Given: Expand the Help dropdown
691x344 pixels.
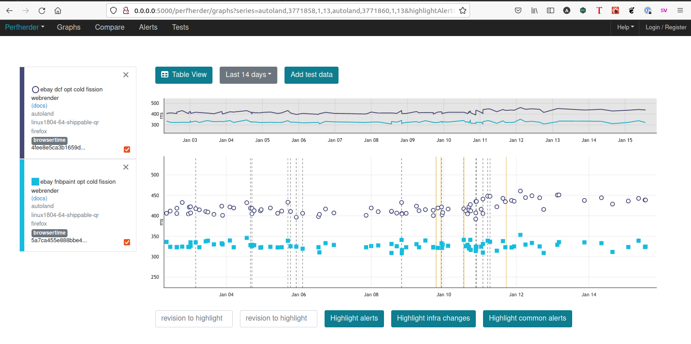Looking at the screenshot, I should (625, 27).
